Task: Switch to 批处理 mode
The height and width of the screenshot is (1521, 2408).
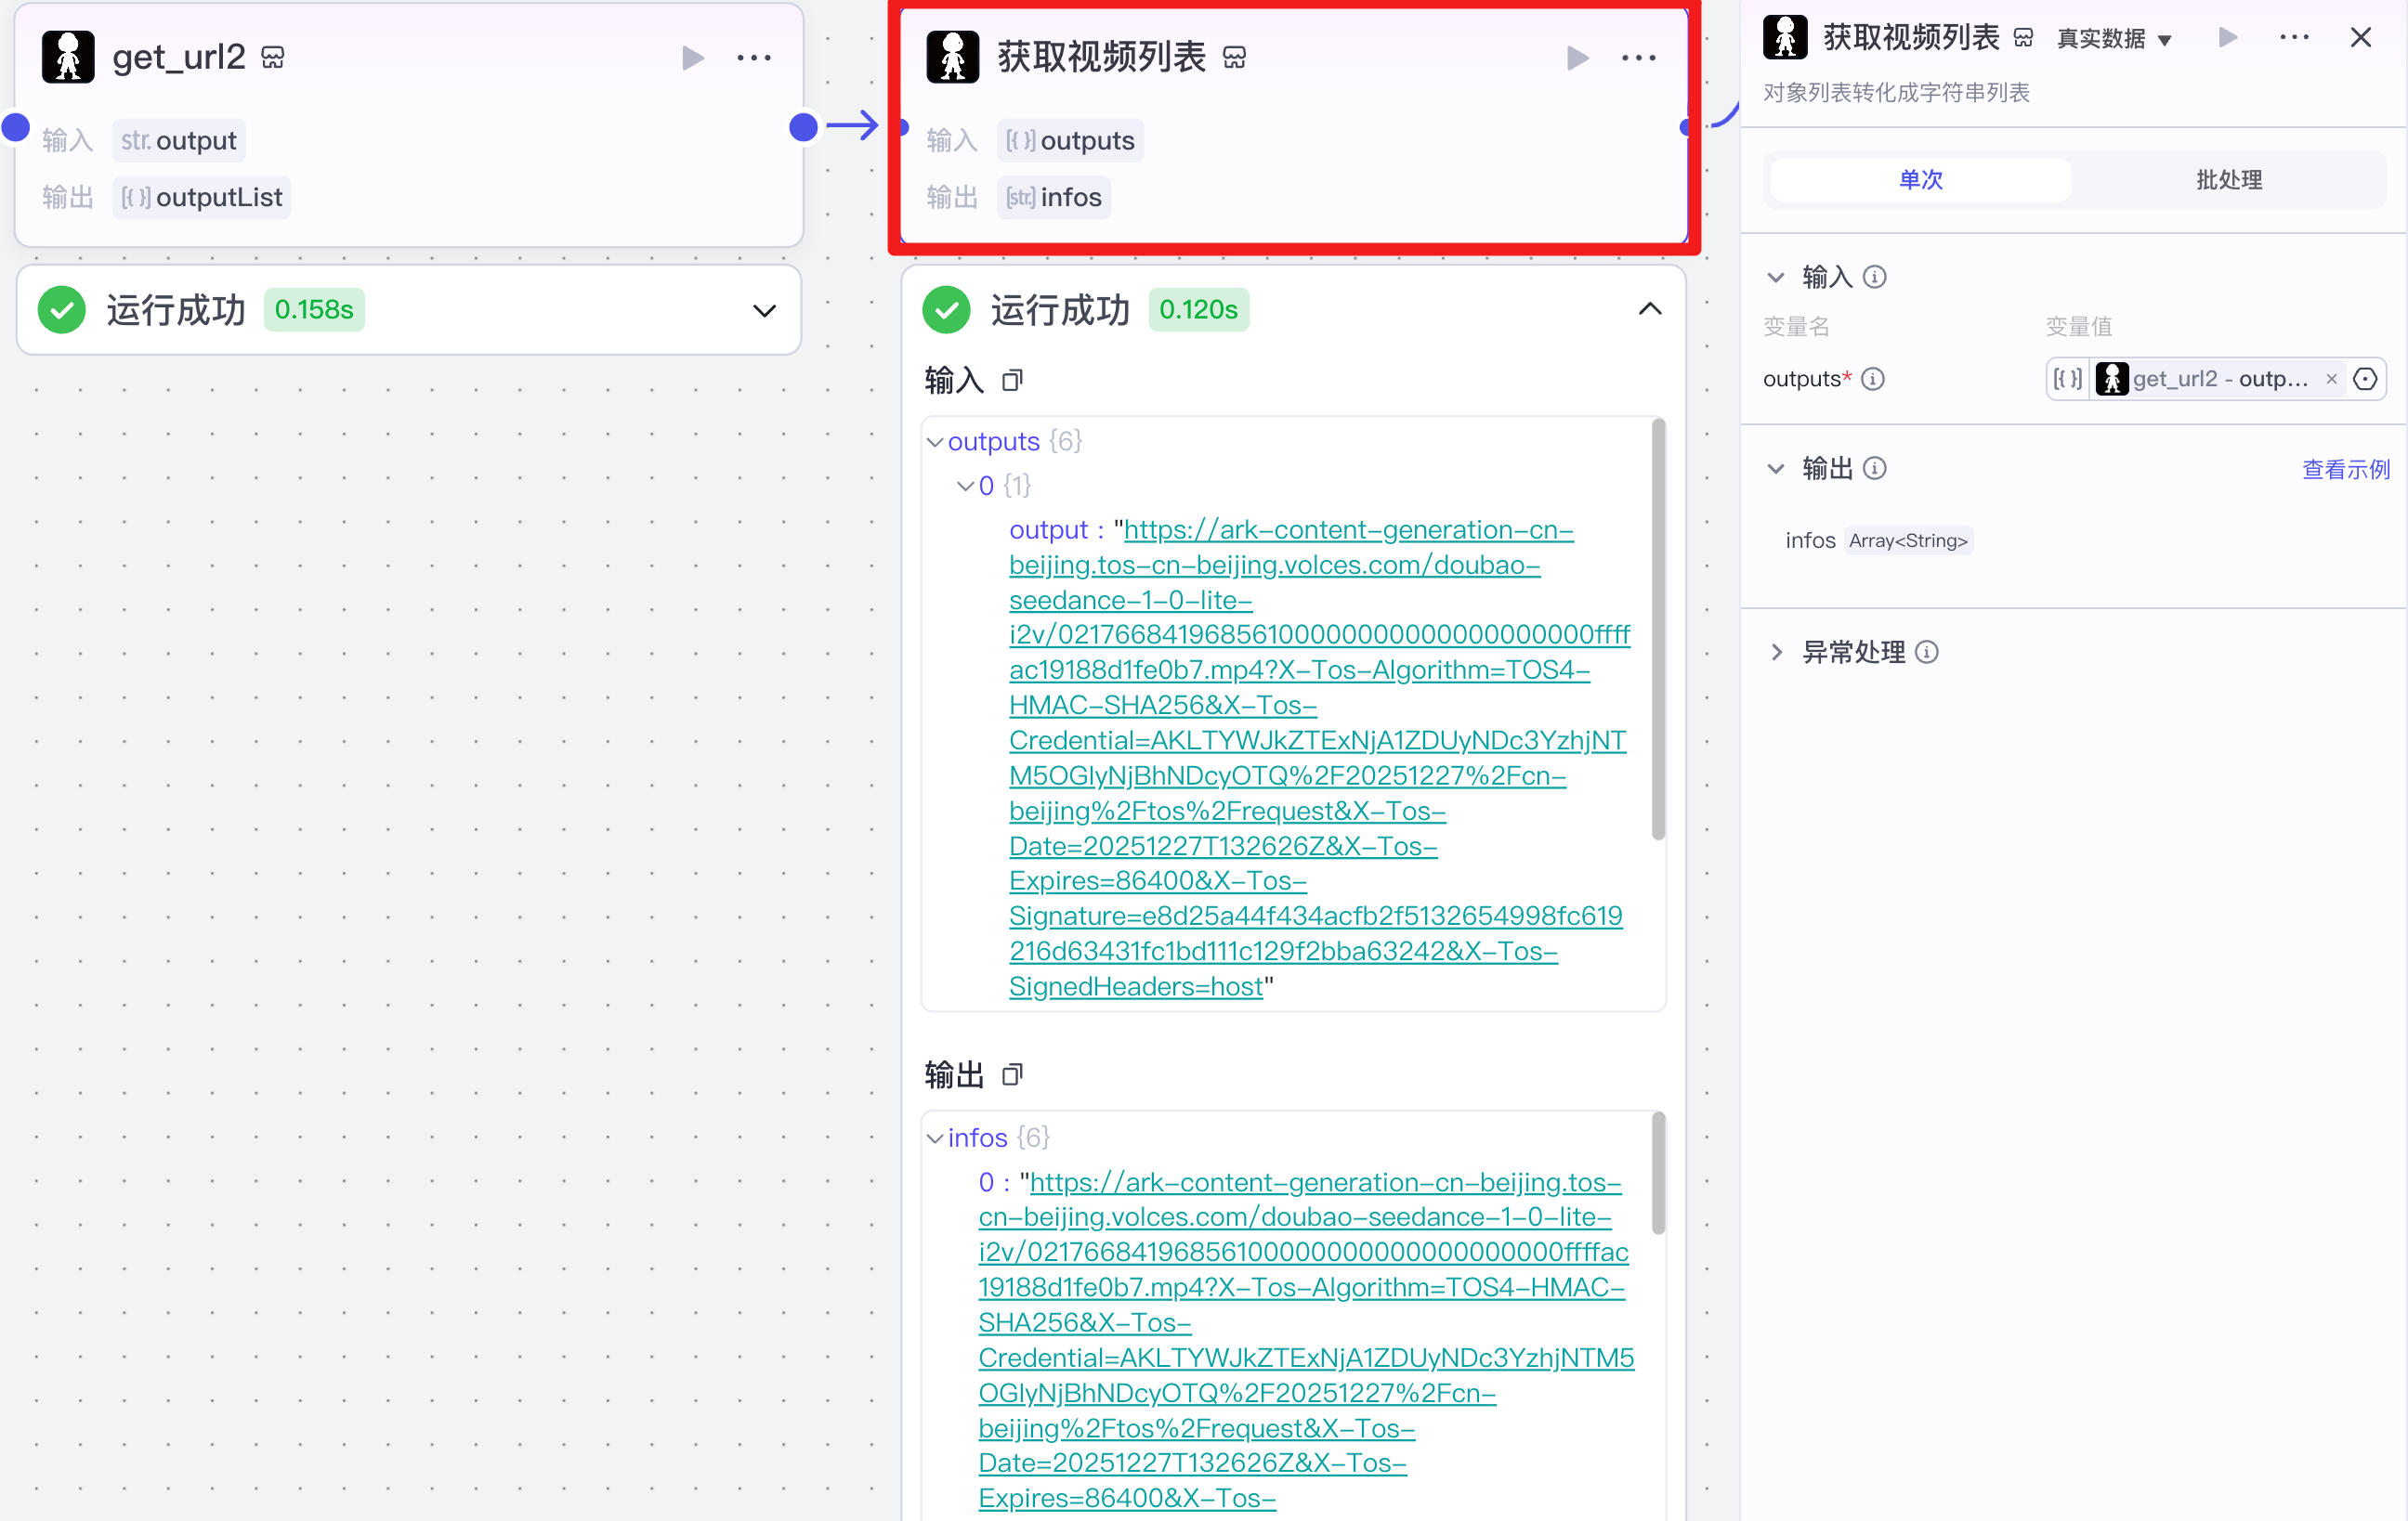Action: tap(2228, 180)
